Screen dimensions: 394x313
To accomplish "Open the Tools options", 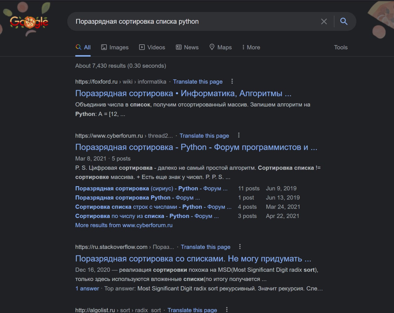I will (x=341, y=47).
